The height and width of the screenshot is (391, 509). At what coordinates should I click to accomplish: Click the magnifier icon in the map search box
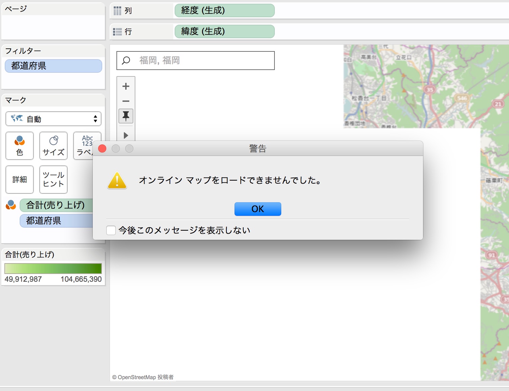point(126,60)
